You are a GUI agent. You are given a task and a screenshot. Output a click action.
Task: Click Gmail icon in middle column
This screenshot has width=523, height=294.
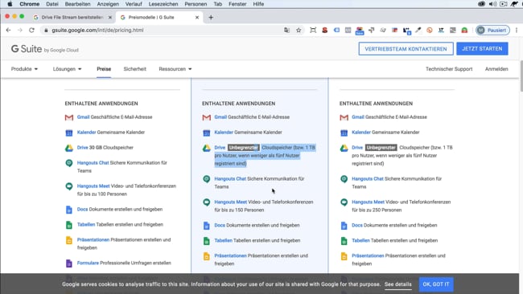(207, 117)
